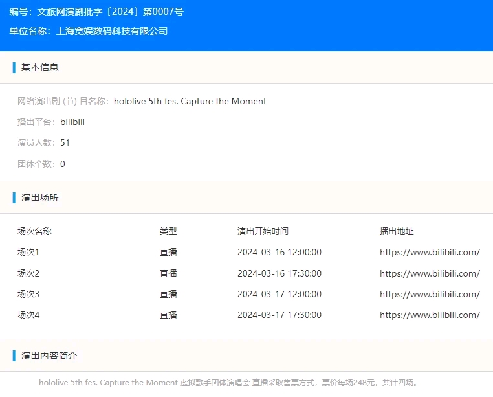Click the 团体个数 value 0
The width and height of the screenshot is (493, 397).
[63, 164]
